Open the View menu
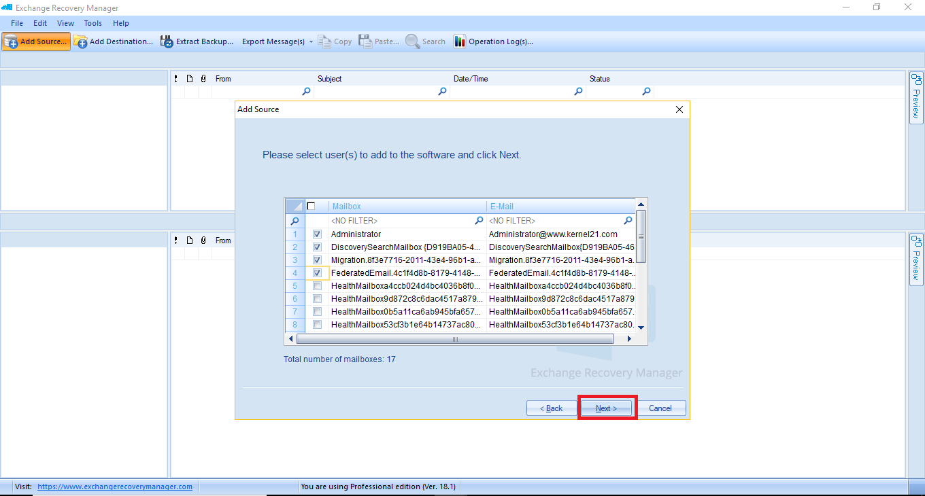925x496 pixels. [x=66, y=23]
